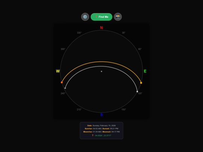Click the 30° bearing label
The width and height of the screenshot is (203, 152).
124,33
